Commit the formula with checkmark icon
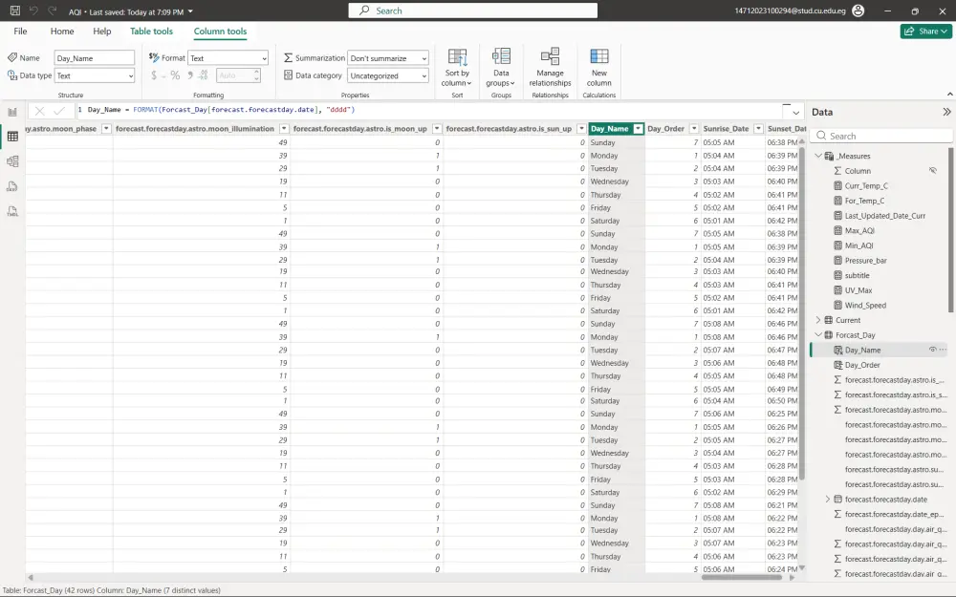 (x=59, y=111)
